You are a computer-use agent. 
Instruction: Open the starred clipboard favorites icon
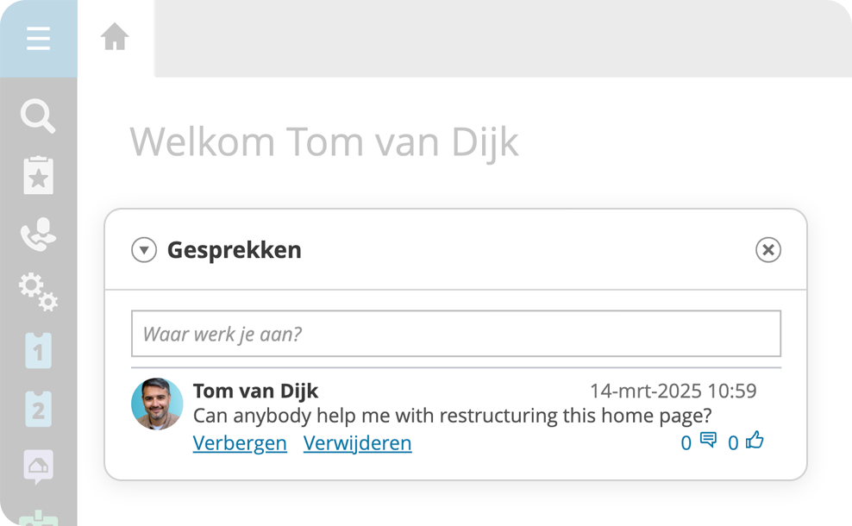[39, 176]
